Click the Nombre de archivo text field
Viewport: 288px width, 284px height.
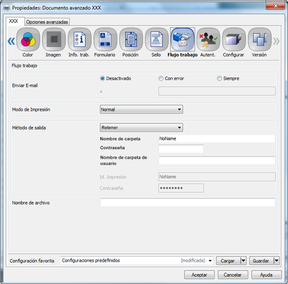click(x=188, y=203)
